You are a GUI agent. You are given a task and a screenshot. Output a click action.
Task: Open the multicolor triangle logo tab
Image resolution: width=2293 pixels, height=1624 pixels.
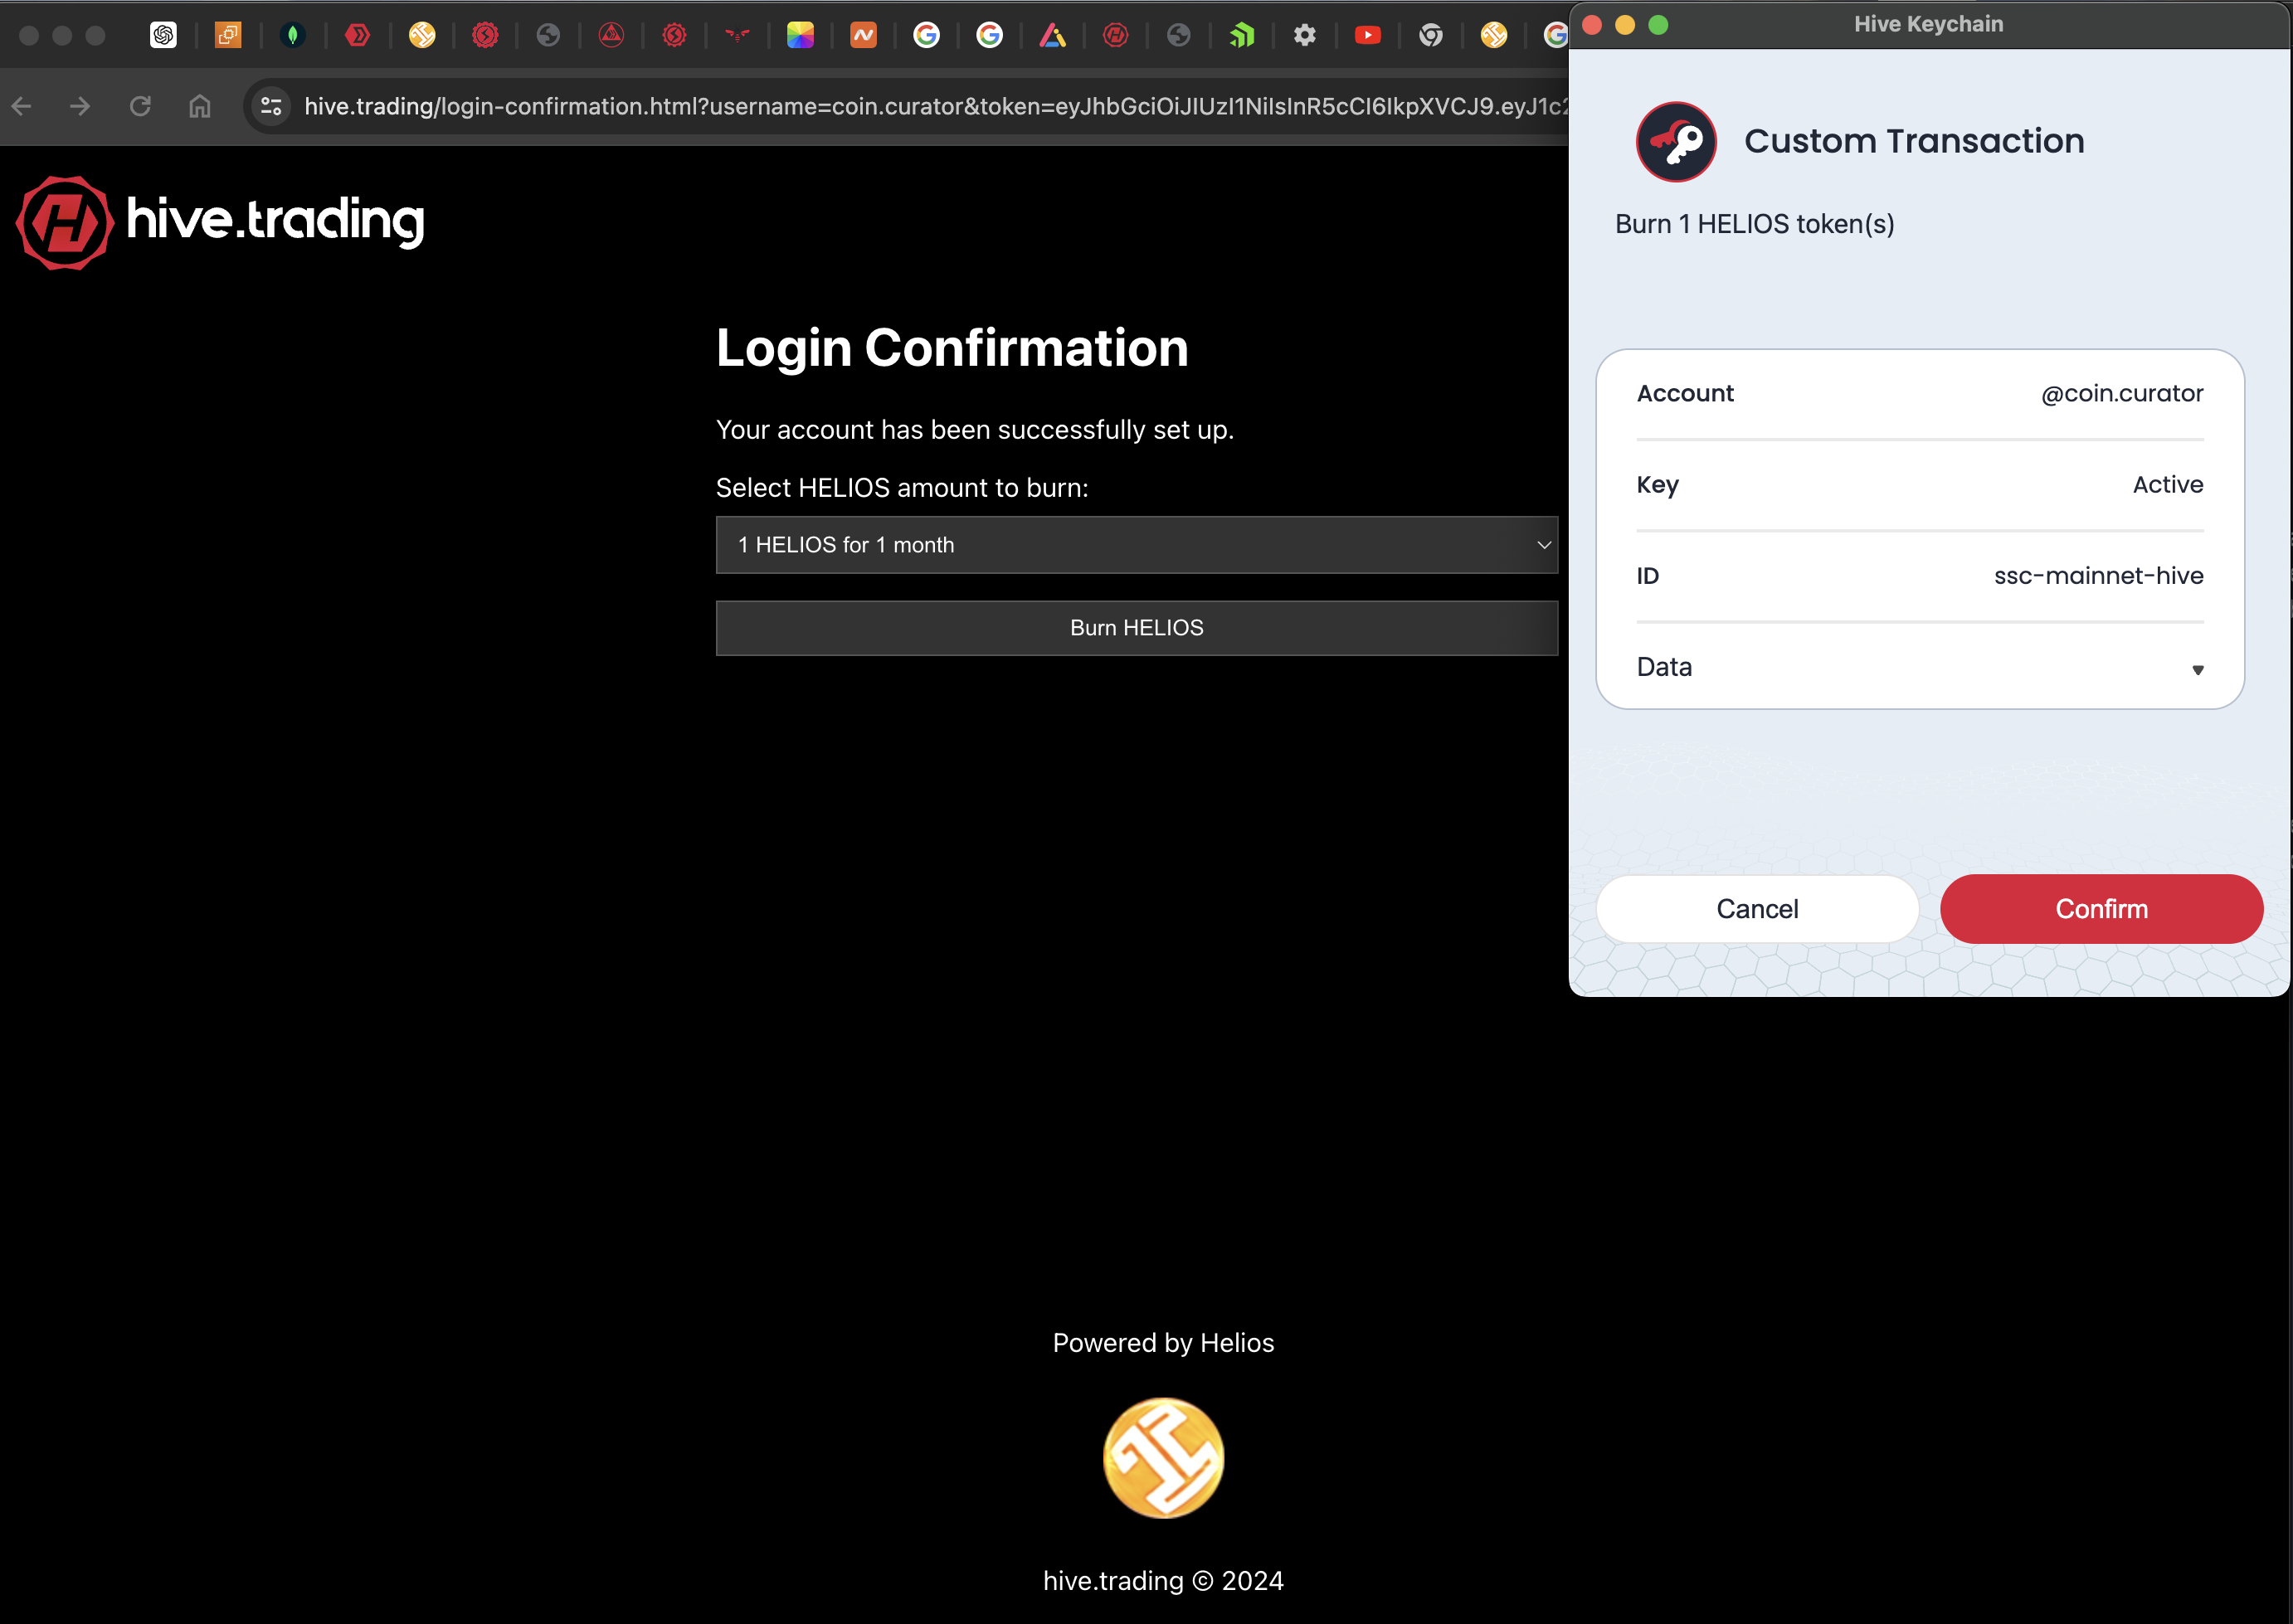1052,35
